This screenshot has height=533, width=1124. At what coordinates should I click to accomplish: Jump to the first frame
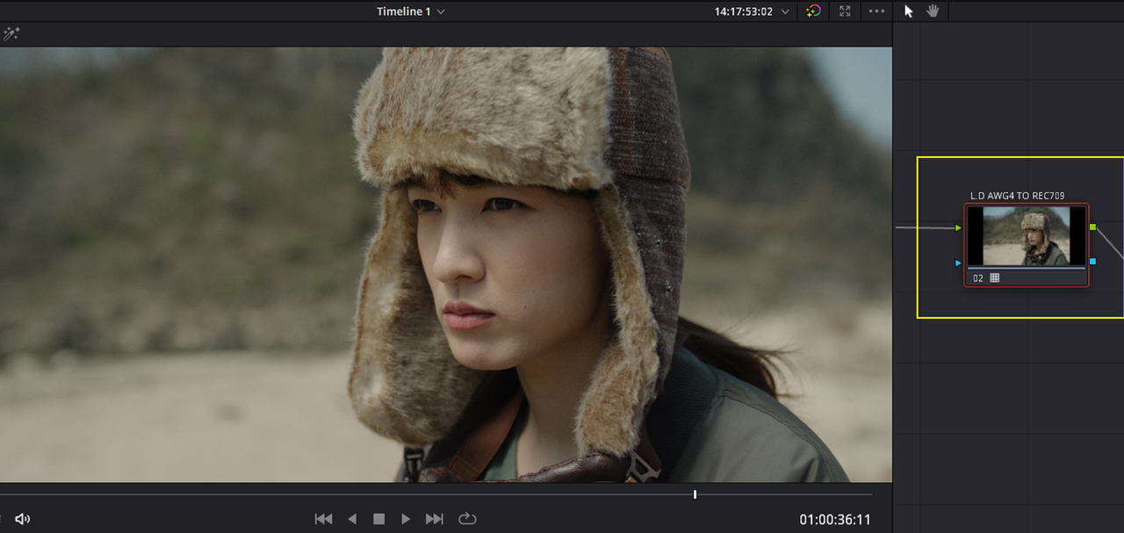[323, 519]
